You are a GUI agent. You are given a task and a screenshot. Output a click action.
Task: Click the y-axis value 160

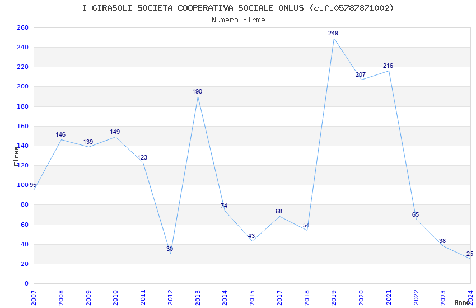[22, 126]
